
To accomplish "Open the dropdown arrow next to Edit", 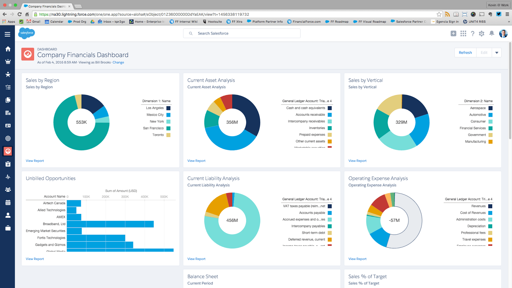I will point(497,52).
